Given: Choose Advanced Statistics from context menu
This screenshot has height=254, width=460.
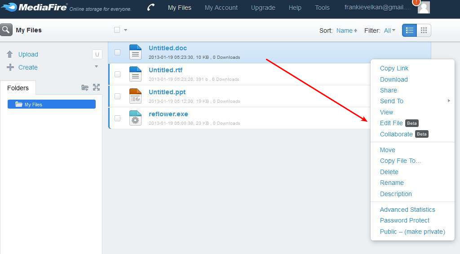Looking at the screenshot, I should (x=407, y=210).
